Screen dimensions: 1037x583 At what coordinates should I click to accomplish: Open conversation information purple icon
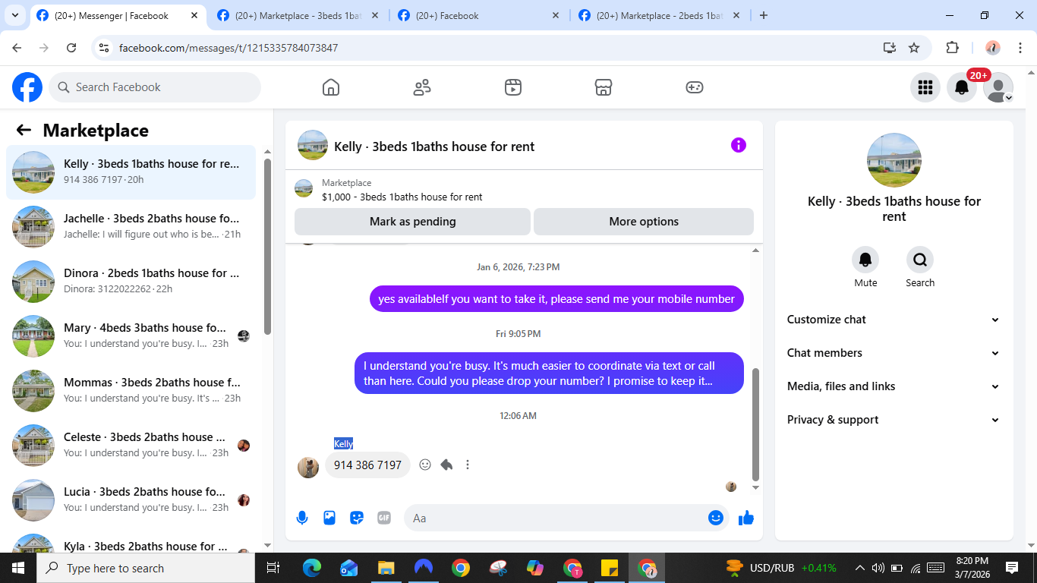coord(739,145)
